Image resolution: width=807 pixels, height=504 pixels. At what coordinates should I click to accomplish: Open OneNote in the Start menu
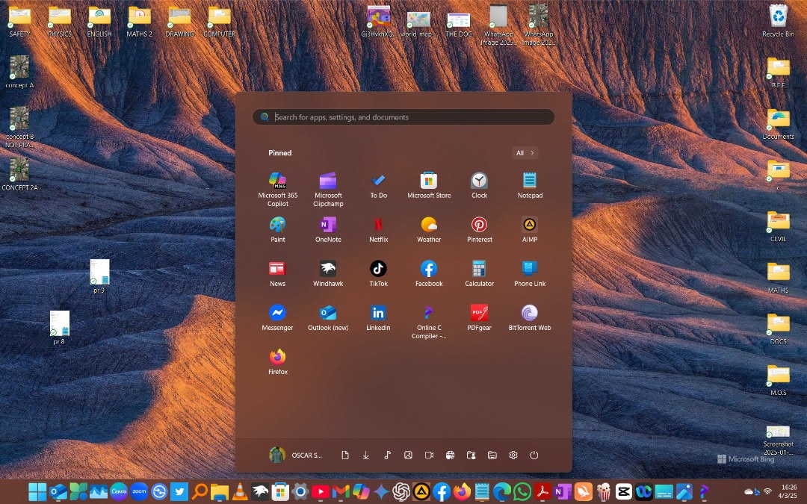click(328, 229)
